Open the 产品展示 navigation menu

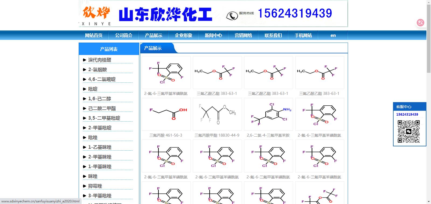[154, 35]
